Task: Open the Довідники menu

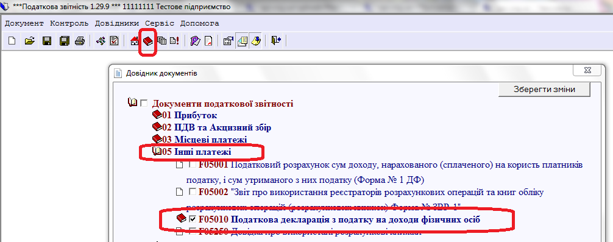Action: click(x=117, y=23)
